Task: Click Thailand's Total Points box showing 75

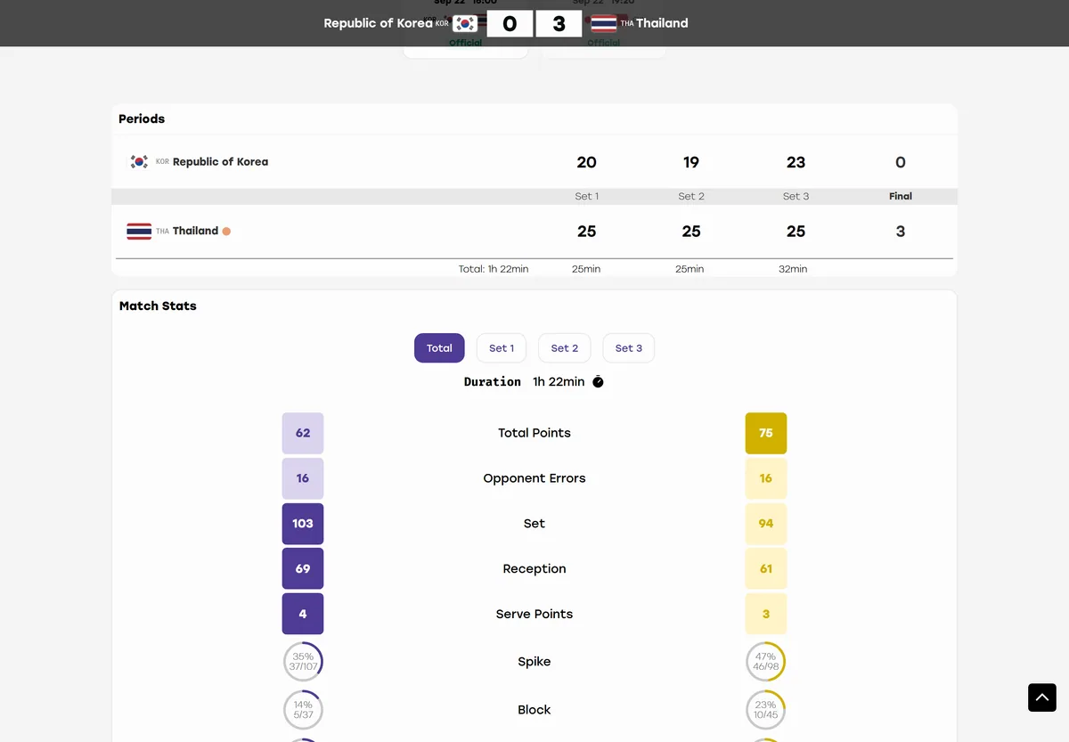Action: [x=766, y=433]
